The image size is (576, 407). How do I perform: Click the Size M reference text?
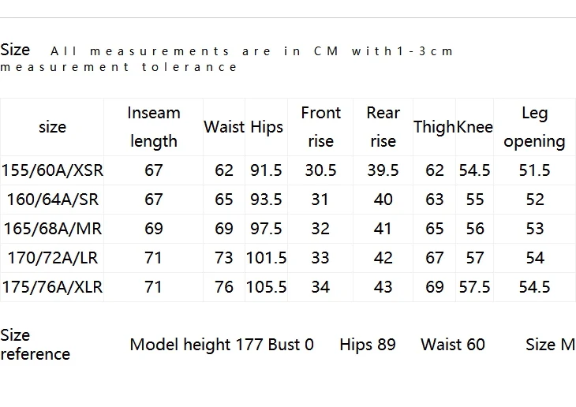[550, 345]
